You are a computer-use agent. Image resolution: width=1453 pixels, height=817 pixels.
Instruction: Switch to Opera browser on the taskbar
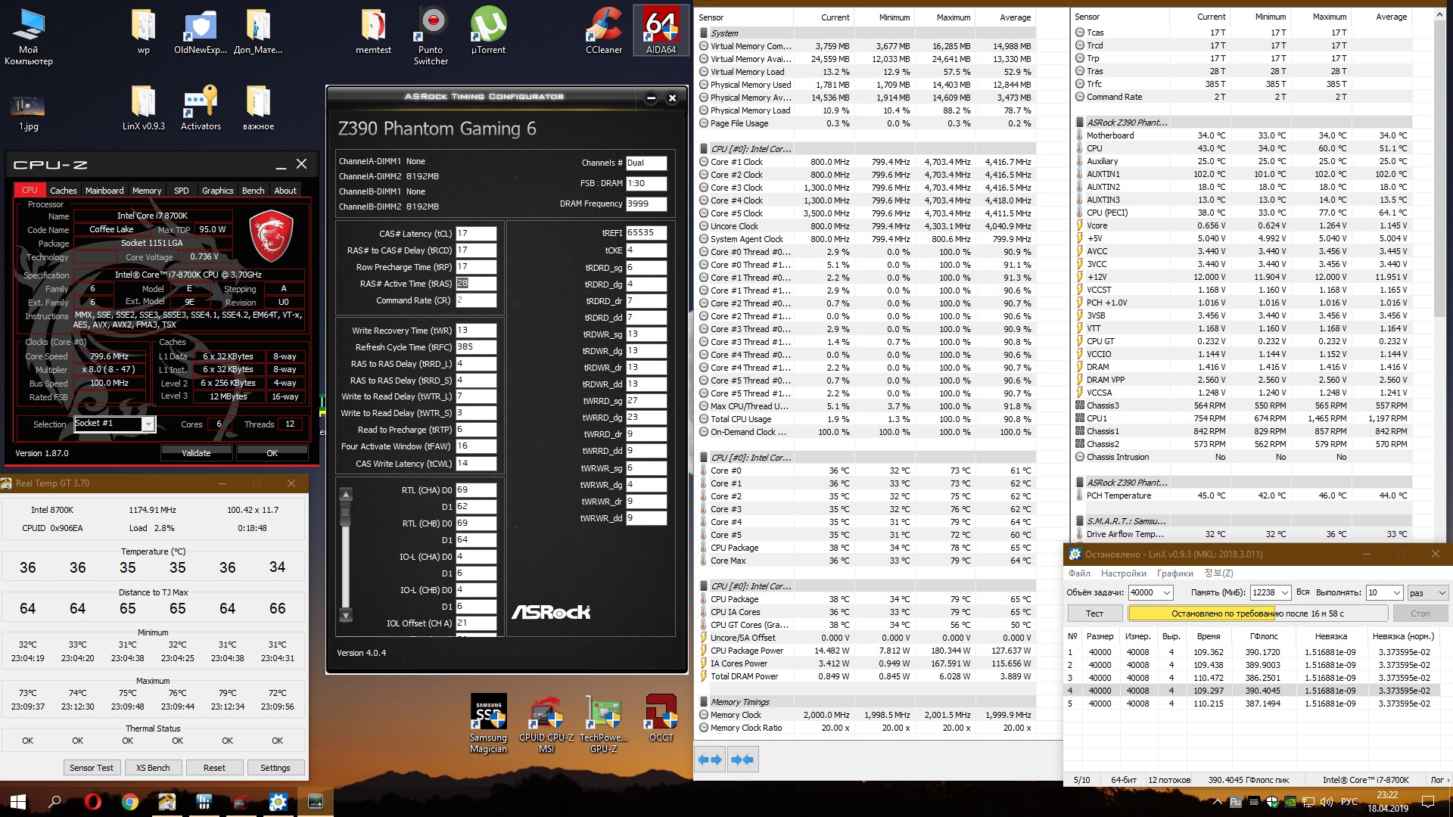(x=93, y=801)
